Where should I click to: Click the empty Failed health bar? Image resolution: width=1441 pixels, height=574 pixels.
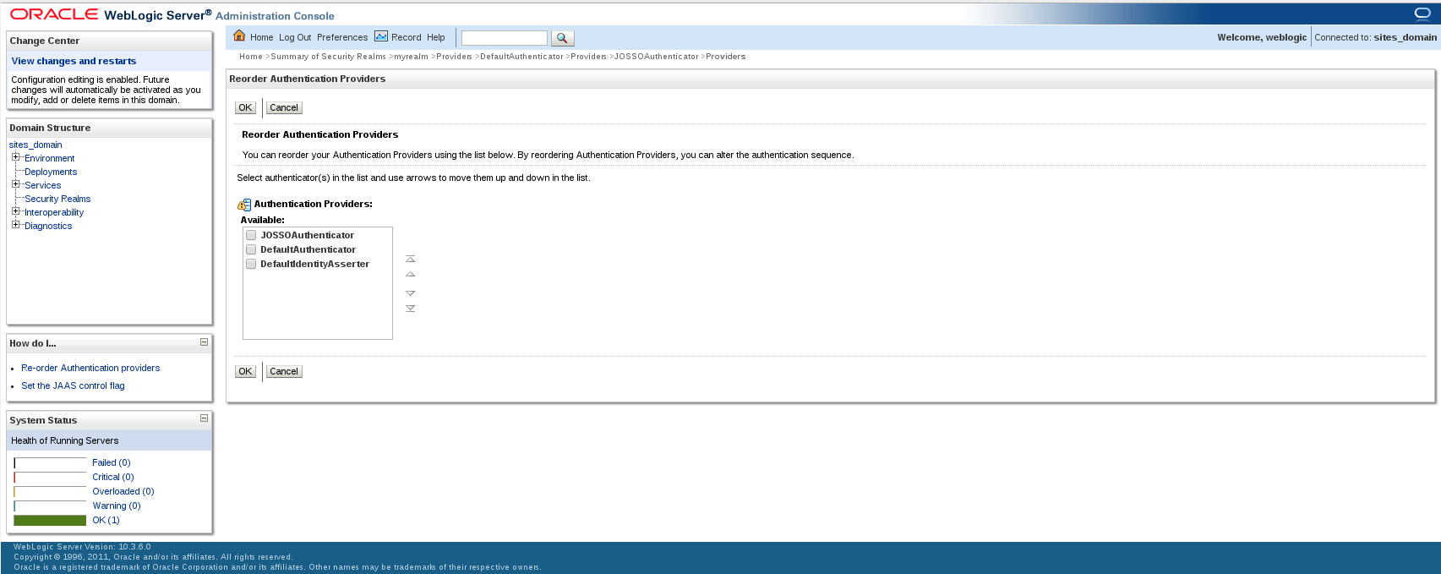click(50, 462)
